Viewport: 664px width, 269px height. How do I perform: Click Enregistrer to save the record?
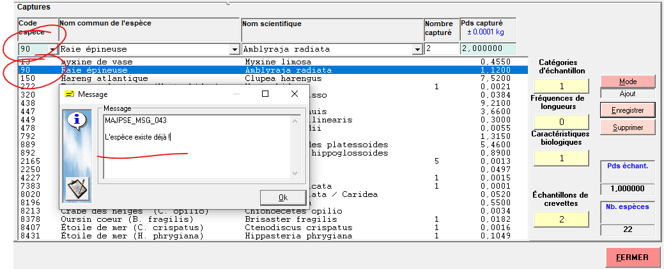tap(628, 110)
